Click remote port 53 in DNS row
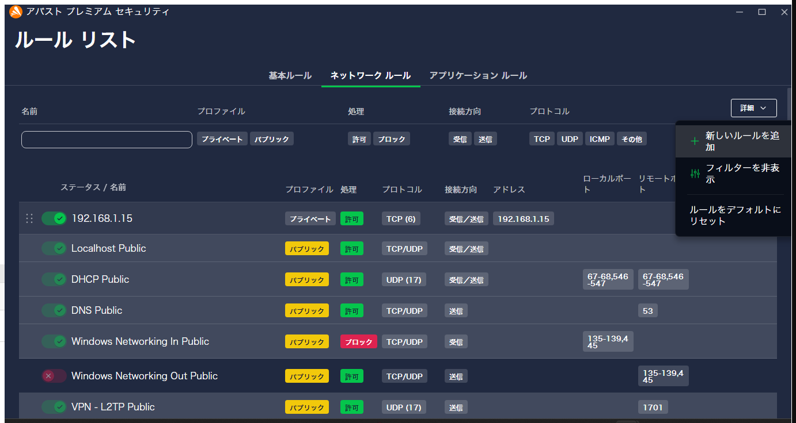 648,310
